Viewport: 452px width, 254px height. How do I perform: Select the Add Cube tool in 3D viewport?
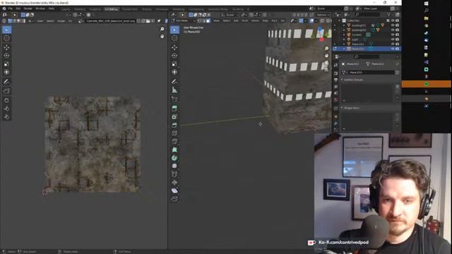click(174, 99)
